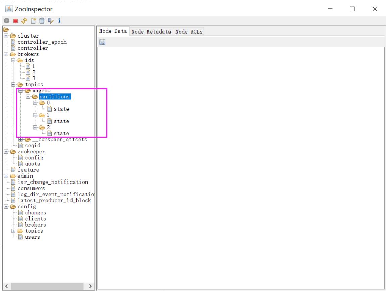The width and height of the screenshot is (386, 291).
Task: Click the red Disconnect toolbar icon
Action: pos(15,21)
